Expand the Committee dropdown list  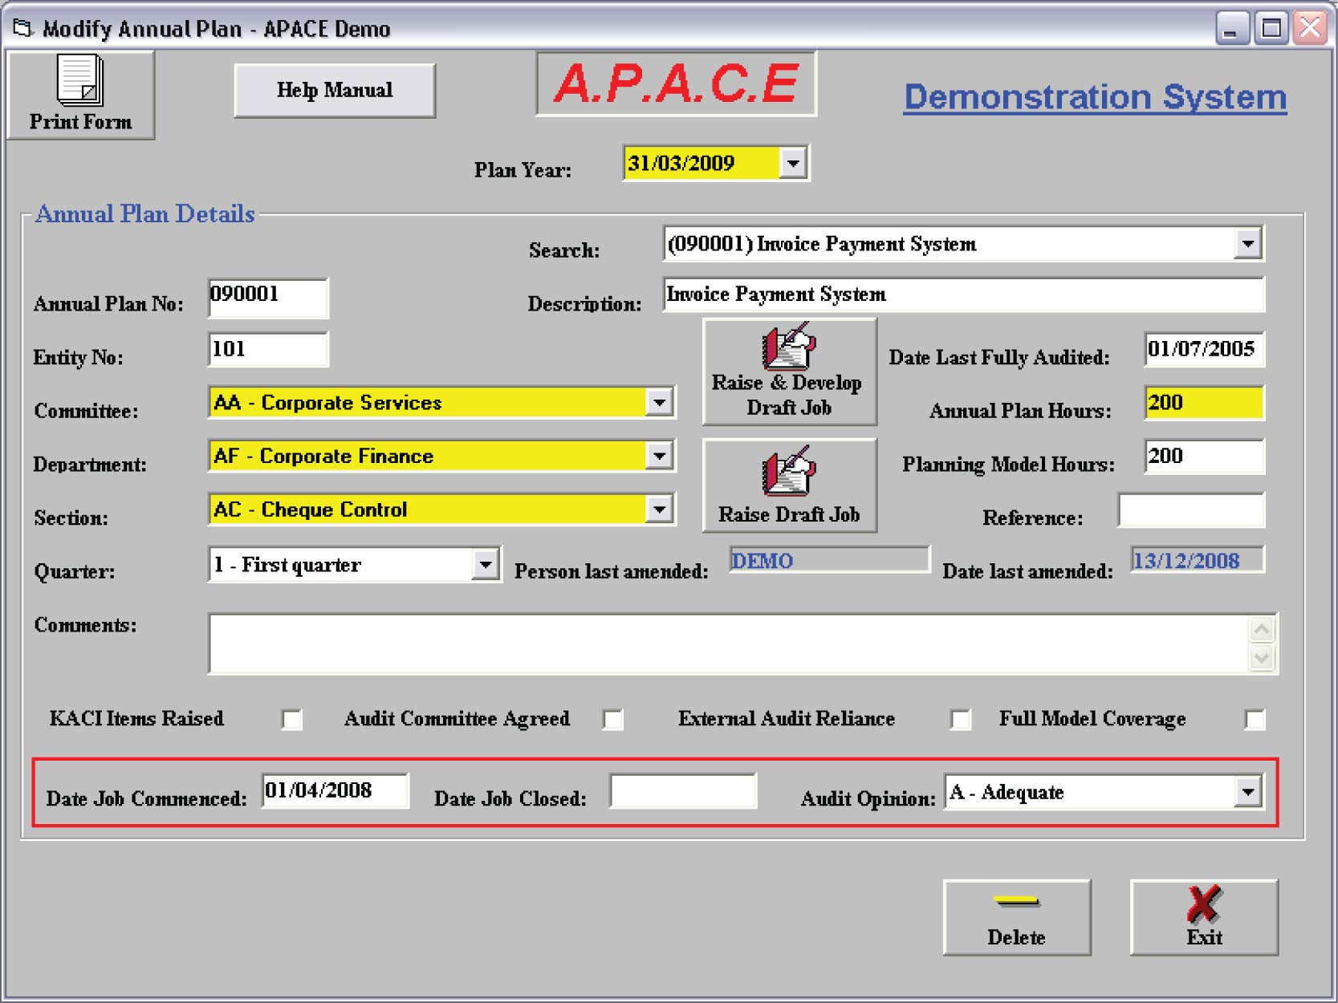coord(659,402)
